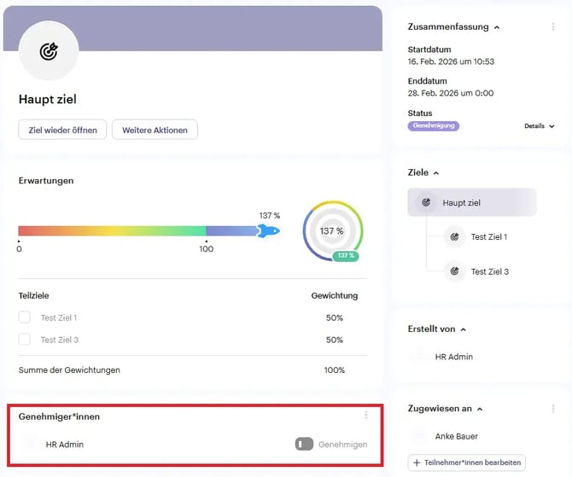Collapse the Ziele section
This screenshot has height=477, width=572.
pos(436,173)
